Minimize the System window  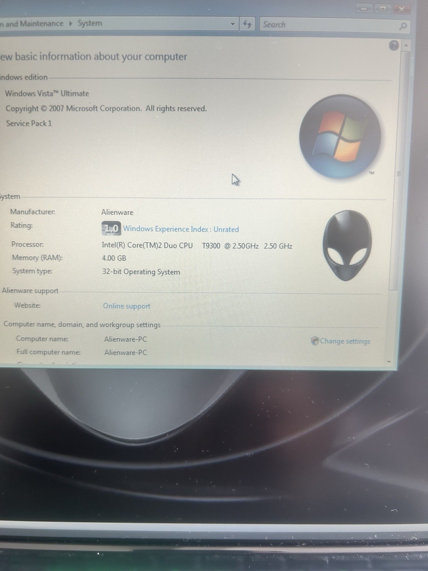pyautogui.click(x=364, y=9)
